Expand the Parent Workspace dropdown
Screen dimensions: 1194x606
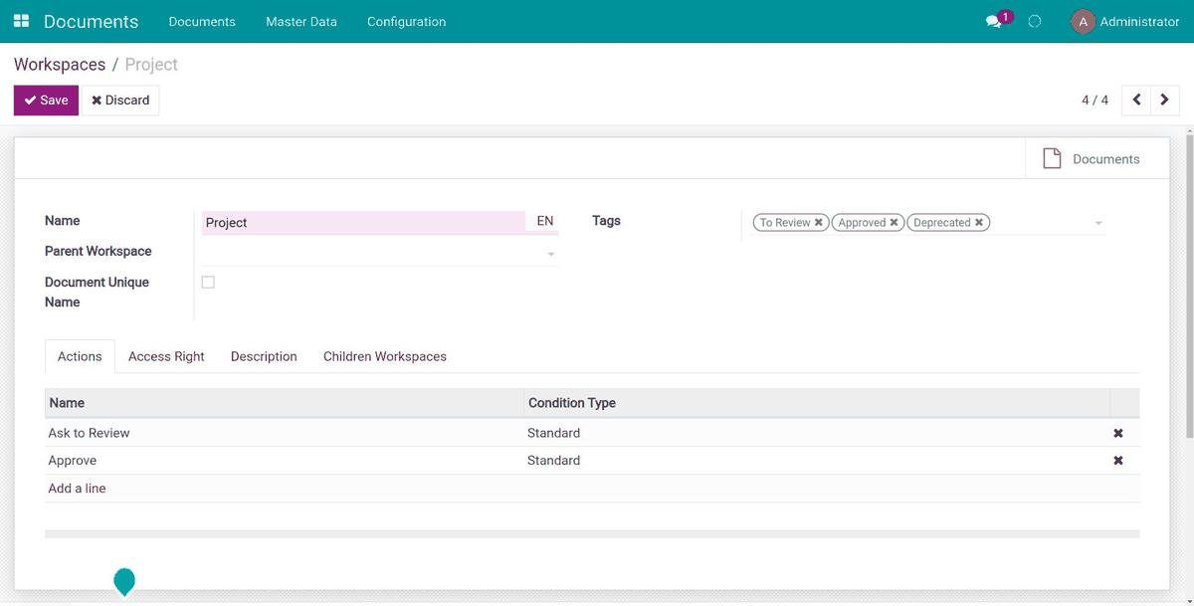[551, 255]
